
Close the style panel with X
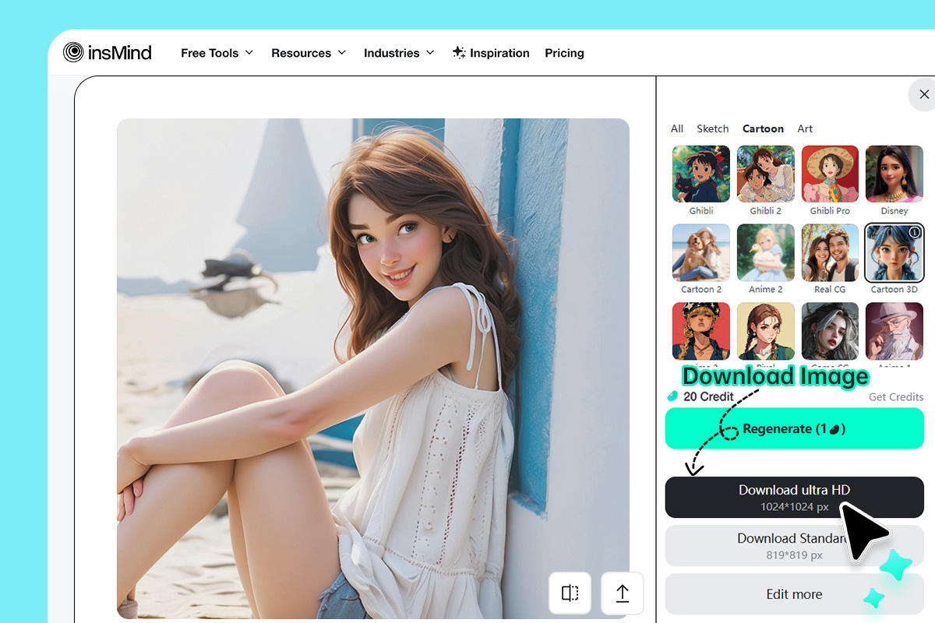(x=924, y=94)
